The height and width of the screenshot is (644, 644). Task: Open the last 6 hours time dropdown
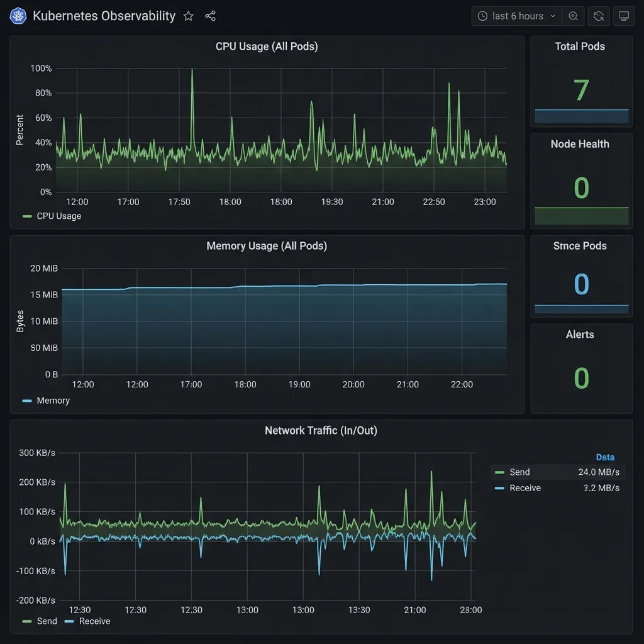click(x=516, y=16)
